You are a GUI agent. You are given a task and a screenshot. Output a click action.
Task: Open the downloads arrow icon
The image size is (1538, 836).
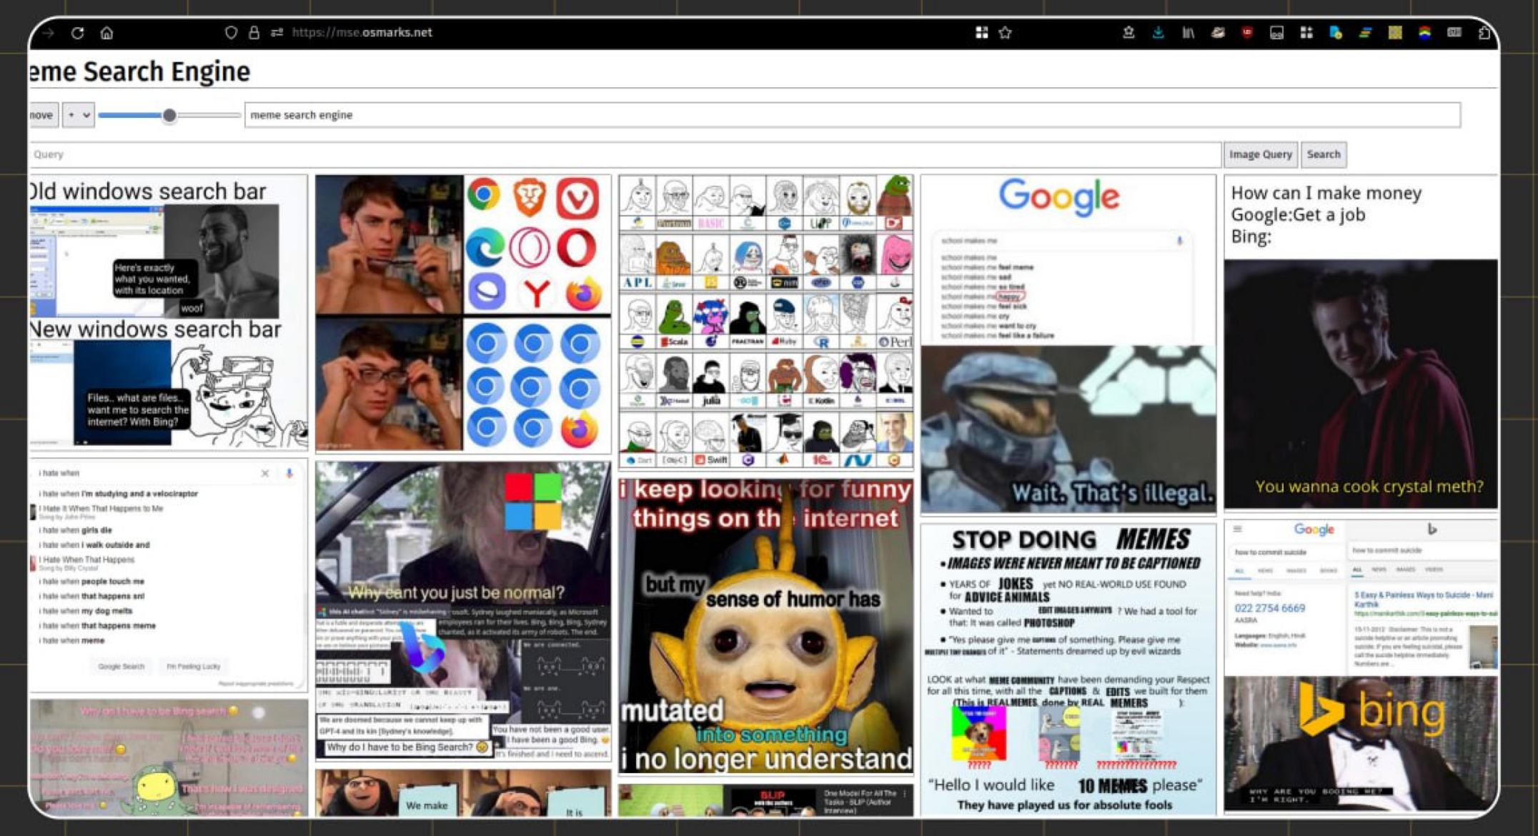point(1158,33)
